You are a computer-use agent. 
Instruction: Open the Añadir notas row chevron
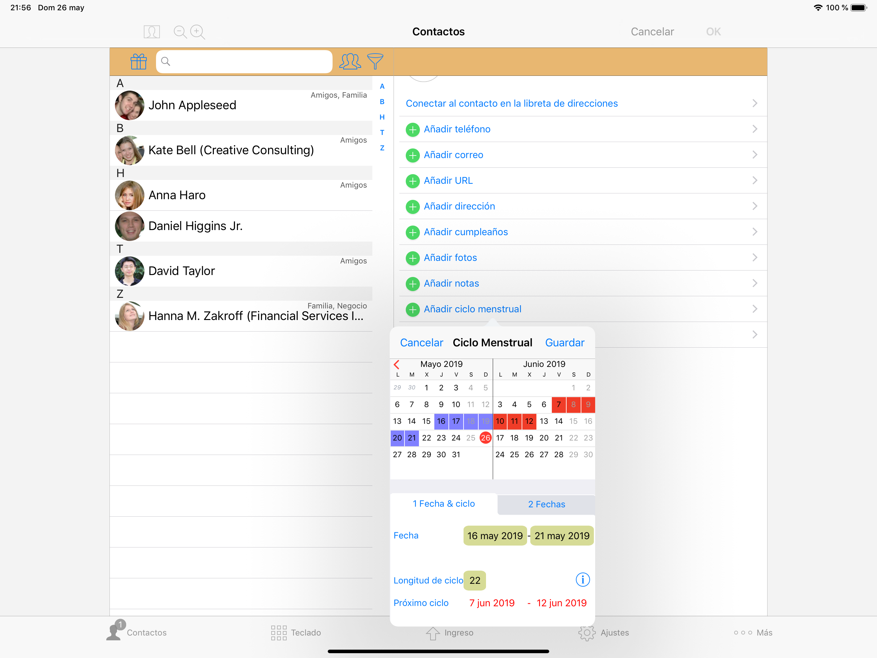click(754, 283)
